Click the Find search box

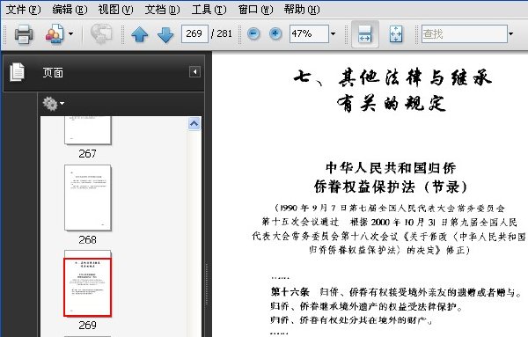[x=465, y=33]
